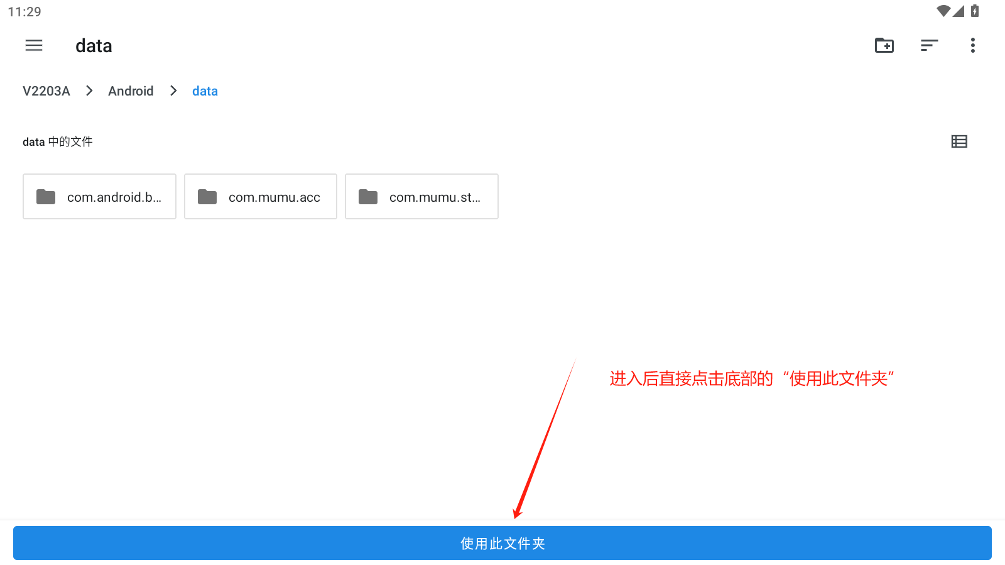Click the "data 中的文件" section label
The height and width of the screenshot is (565, 1005).
(x=58, y=142)
